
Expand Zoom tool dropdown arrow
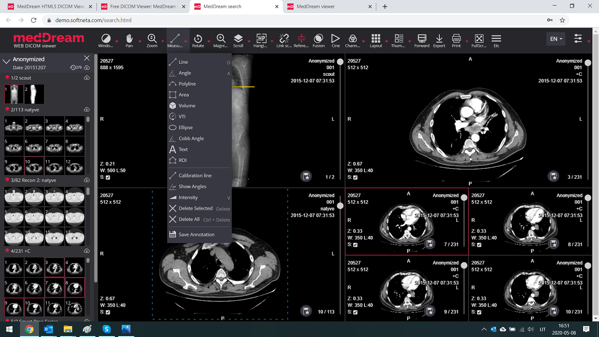pos(163,41)
